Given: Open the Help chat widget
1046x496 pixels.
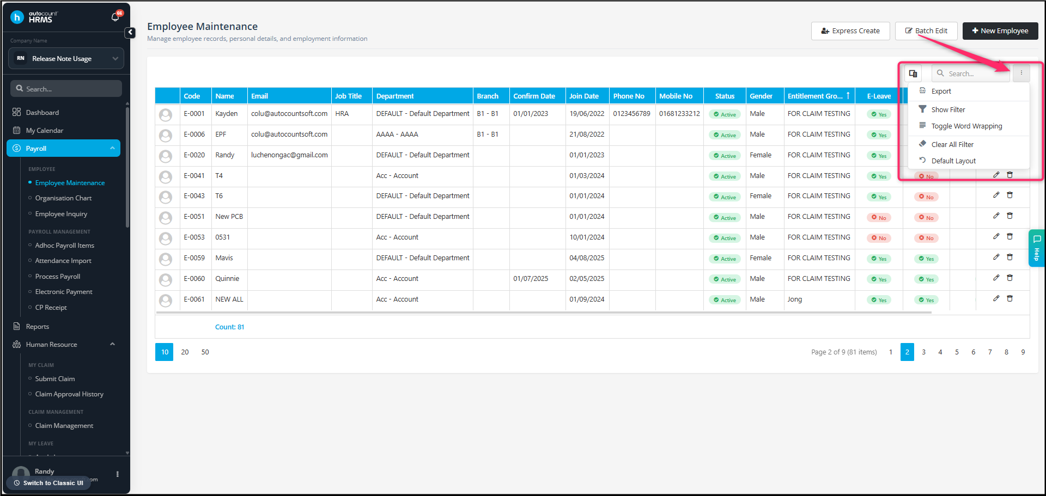Looking at the screenshot, I should (x=1036, y=248).
